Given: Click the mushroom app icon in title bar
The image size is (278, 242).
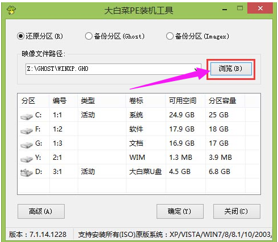Looking at the screenshot, I should tap(11, 10).
